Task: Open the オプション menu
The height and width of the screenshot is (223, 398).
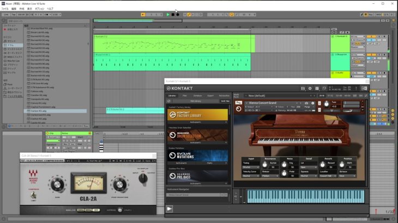Action: [39, 9]
